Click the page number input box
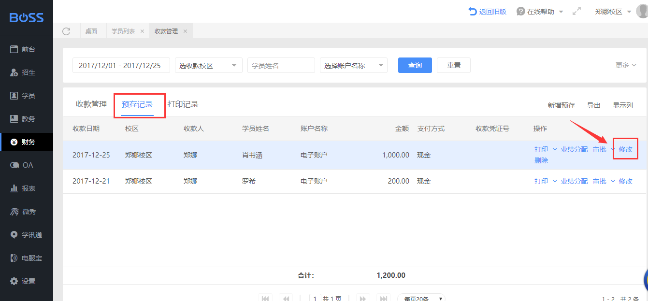Screen dimensions: 648x301 click(316, 298)
